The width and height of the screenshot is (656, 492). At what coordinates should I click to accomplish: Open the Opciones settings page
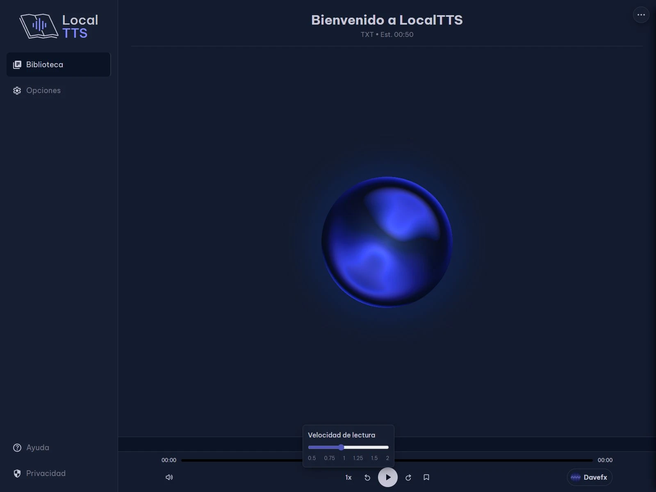coord(59,90)
